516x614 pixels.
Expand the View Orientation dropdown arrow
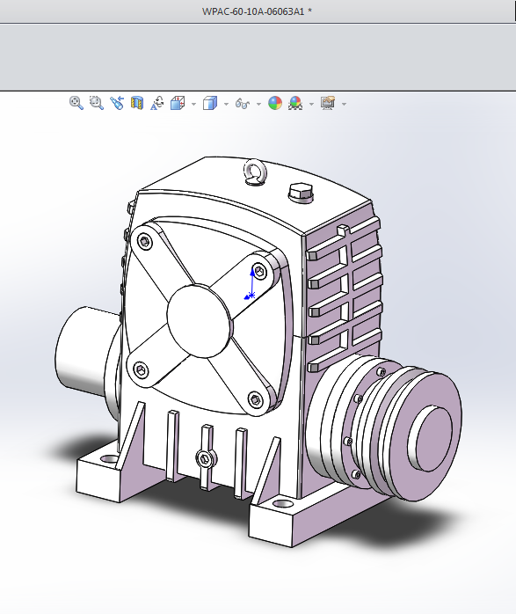[193, 104]
